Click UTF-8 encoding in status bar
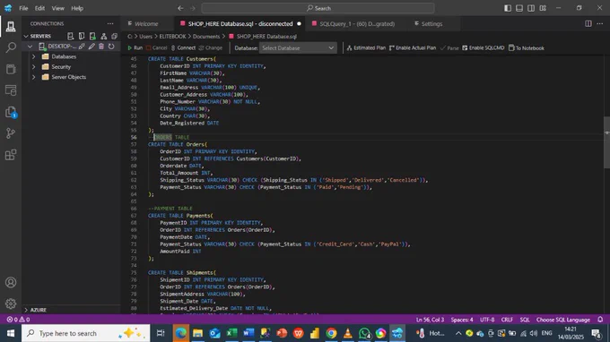Image resolution: width=610 pixels, height=342 pixels. click(487, 320)
